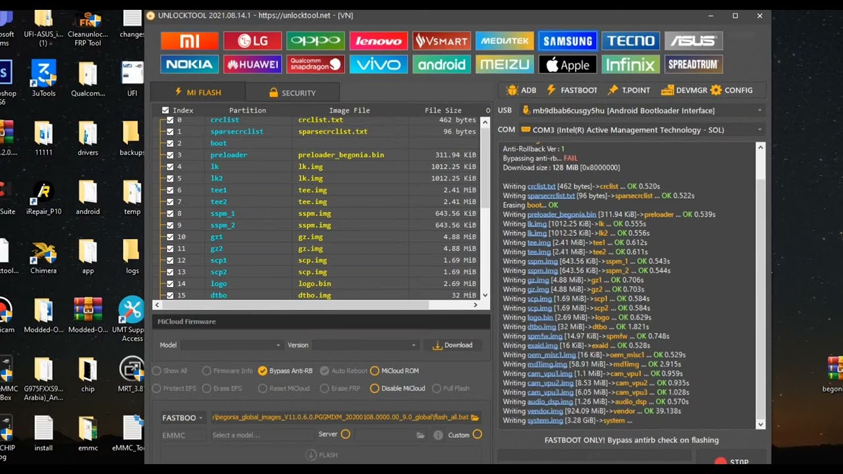Enable the Firmware Info option

(227, 371)
